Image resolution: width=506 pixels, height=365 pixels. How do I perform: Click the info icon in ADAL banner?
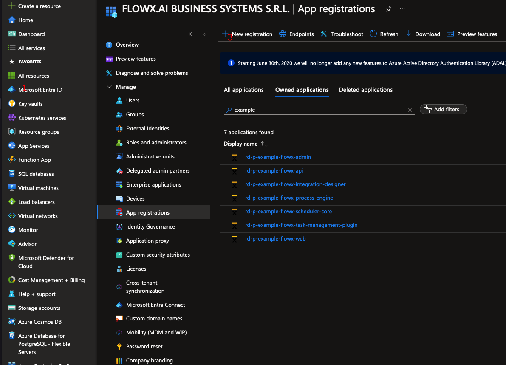231,63
